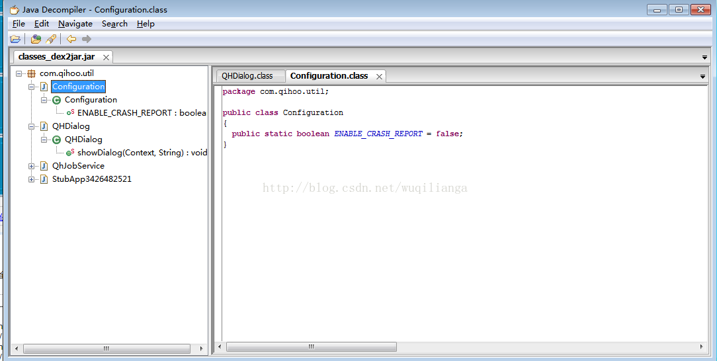This screenshot has width=717, height=361.
Task: Select the StubApp3426482521 tree item
Action: (92, 179)
